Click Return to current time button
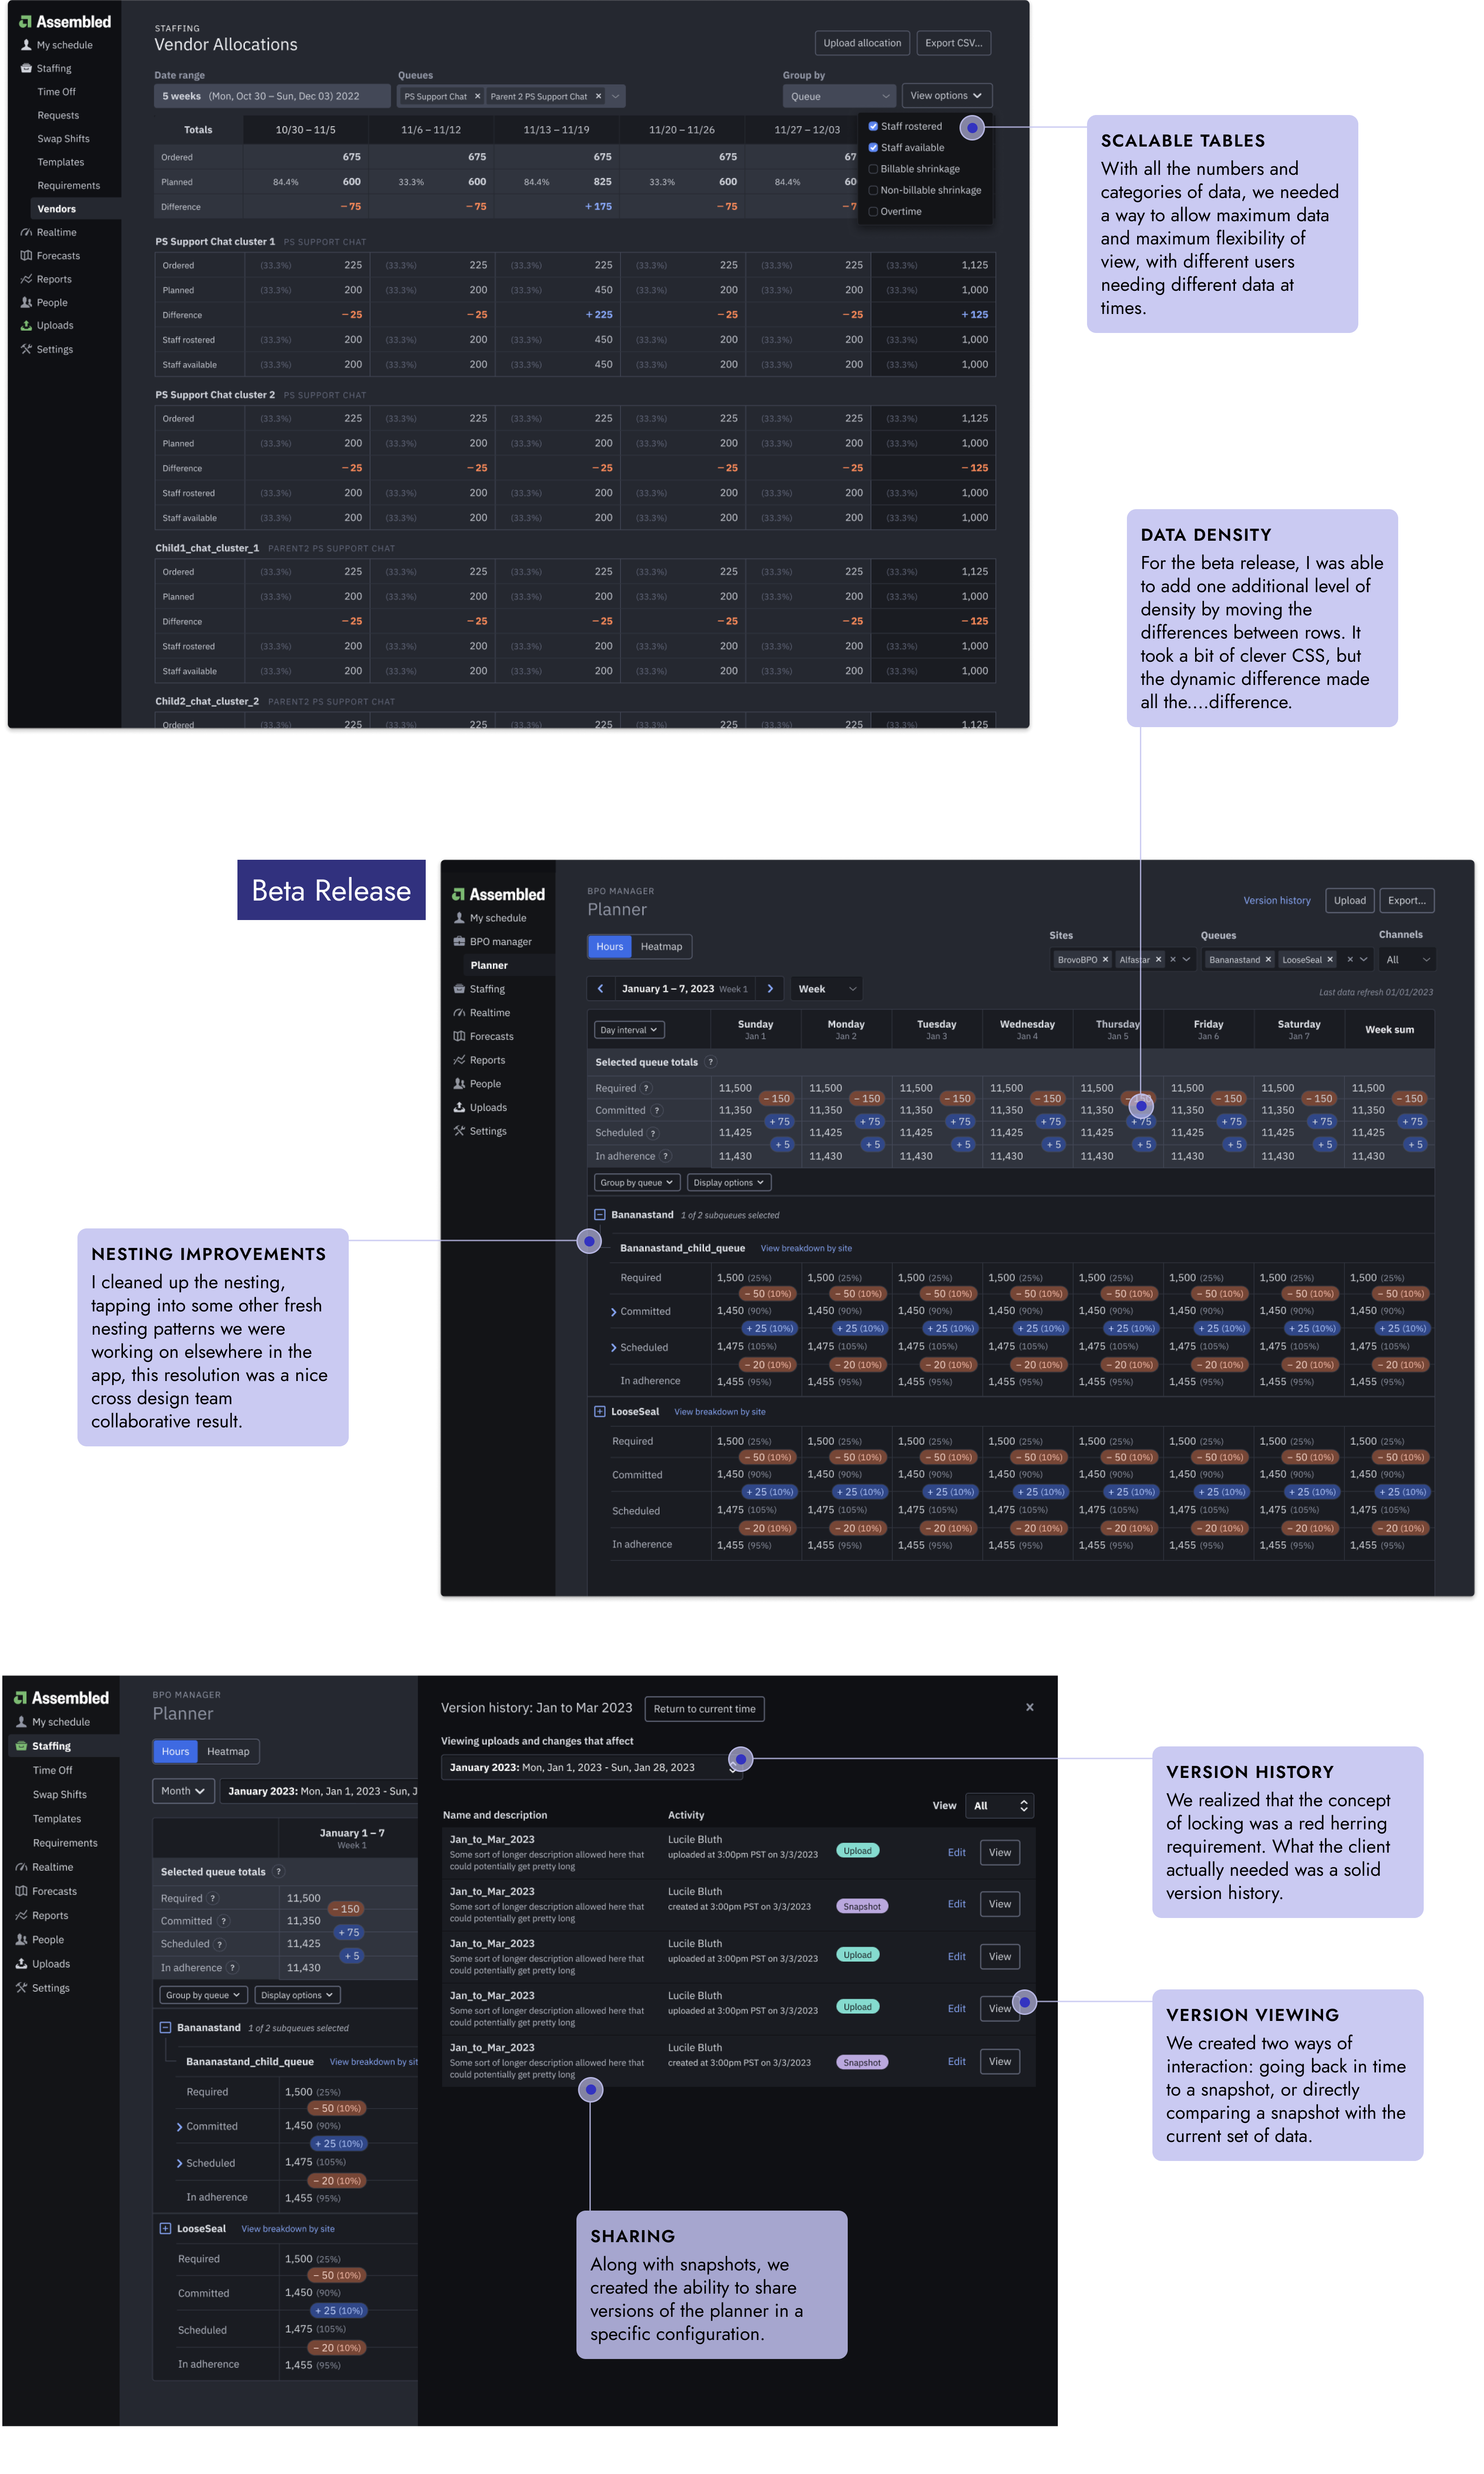 (704, 1709)
